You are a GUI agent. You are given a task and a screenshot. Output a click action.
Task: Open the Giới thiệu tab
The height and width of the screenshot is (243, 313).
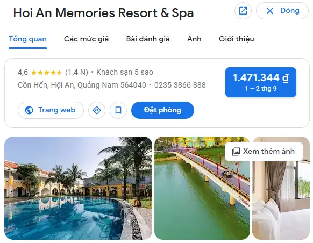click(237, 39)
